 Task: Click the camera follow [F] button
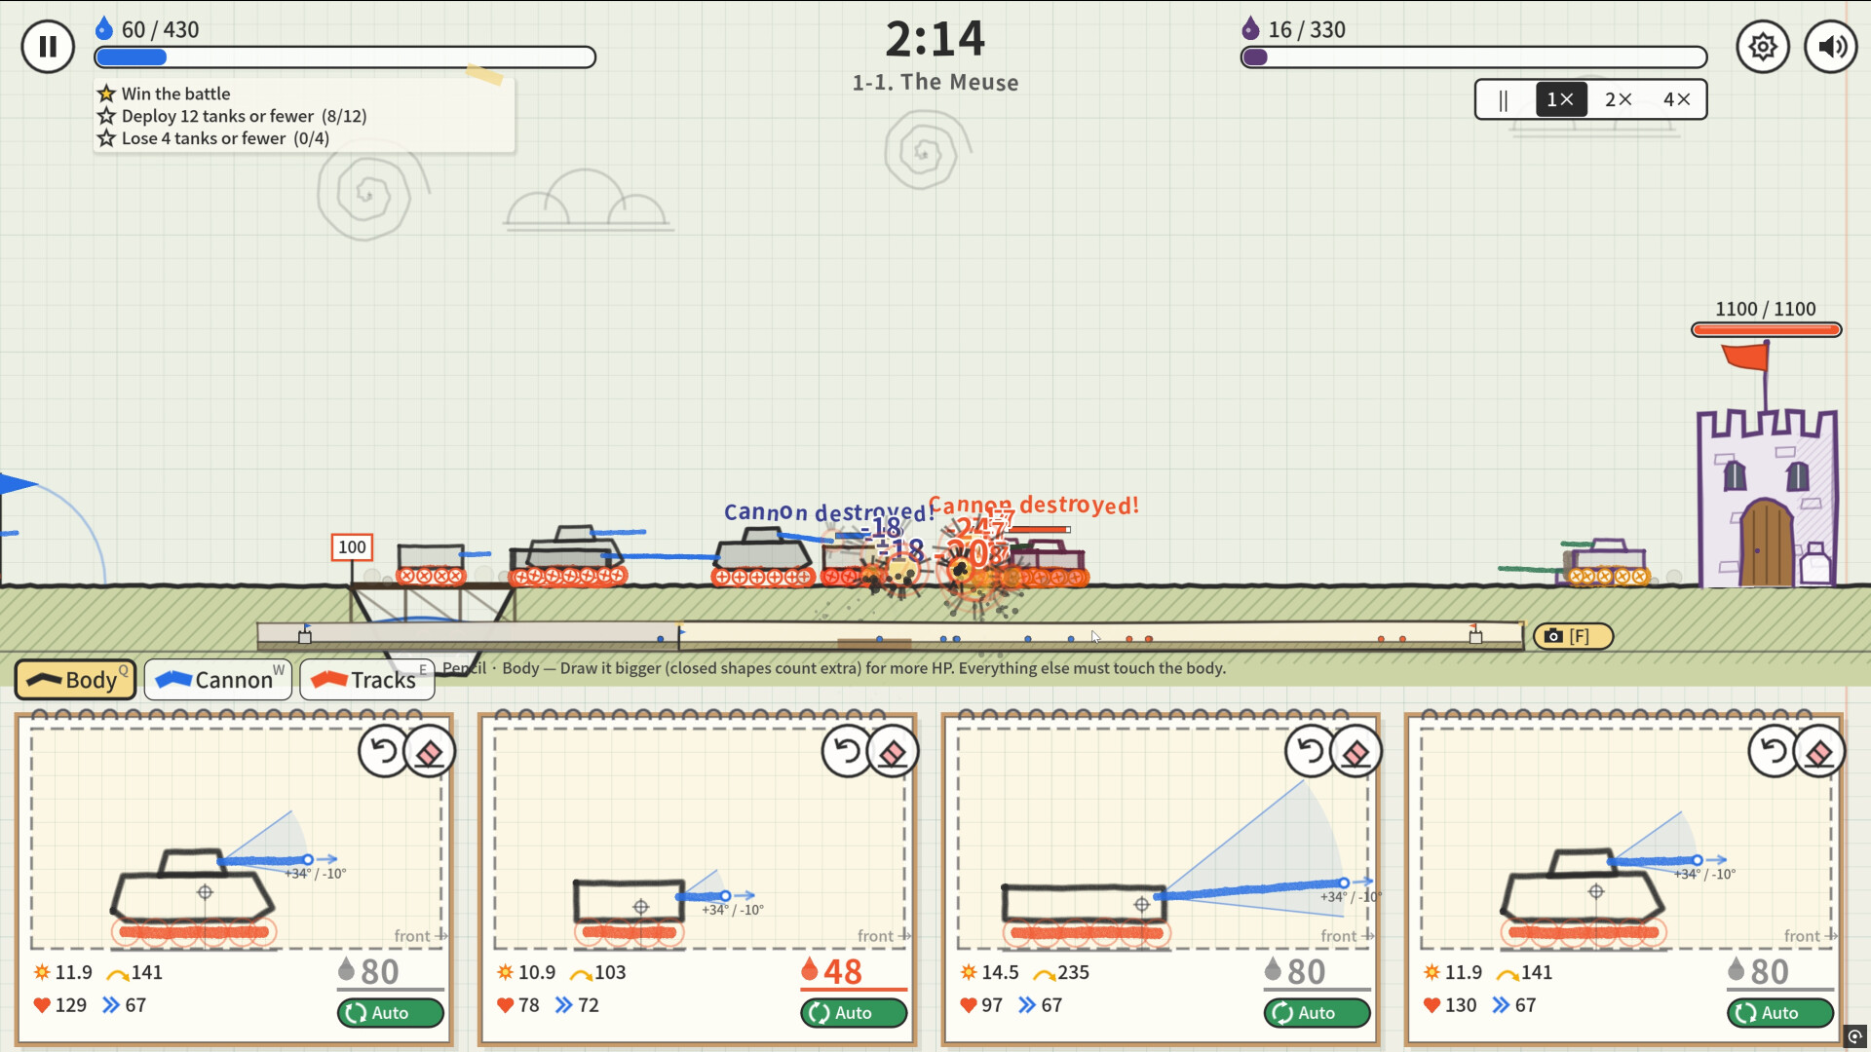tap(1573, 636)
